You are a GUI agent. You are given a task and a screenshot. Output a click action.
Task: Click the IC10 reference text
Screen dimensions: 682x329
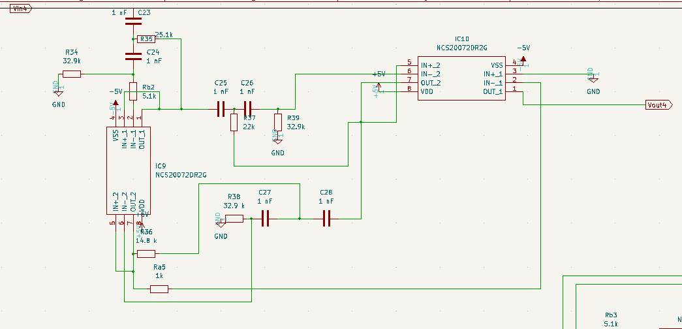pos(462,39)
